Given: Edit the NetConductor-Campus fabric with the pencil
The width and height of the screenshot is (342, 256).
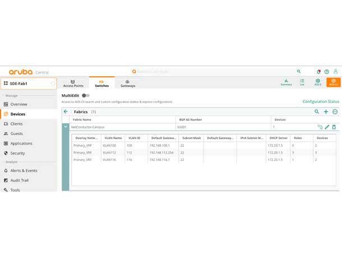Looking at the screenshot, I should point(327,127).
